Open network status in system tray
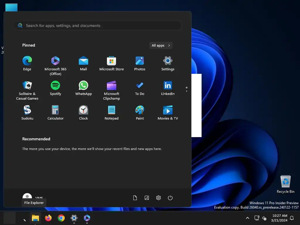The width and height of the screenshot is (300, 225). tap(257, 218)
